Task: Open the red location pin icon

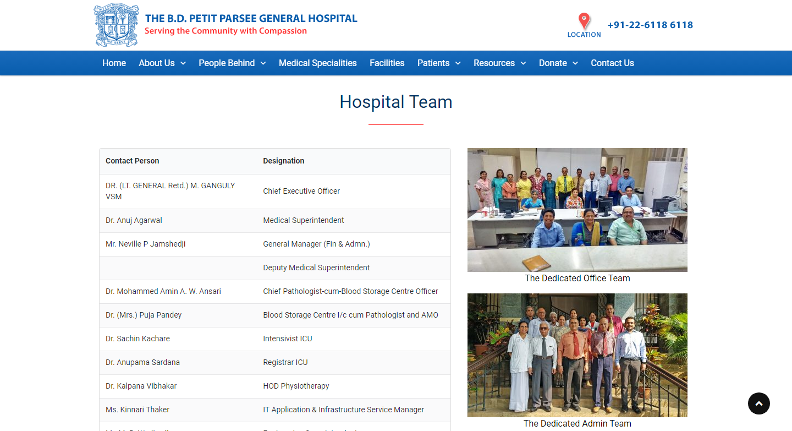Action: coord(584,21)
